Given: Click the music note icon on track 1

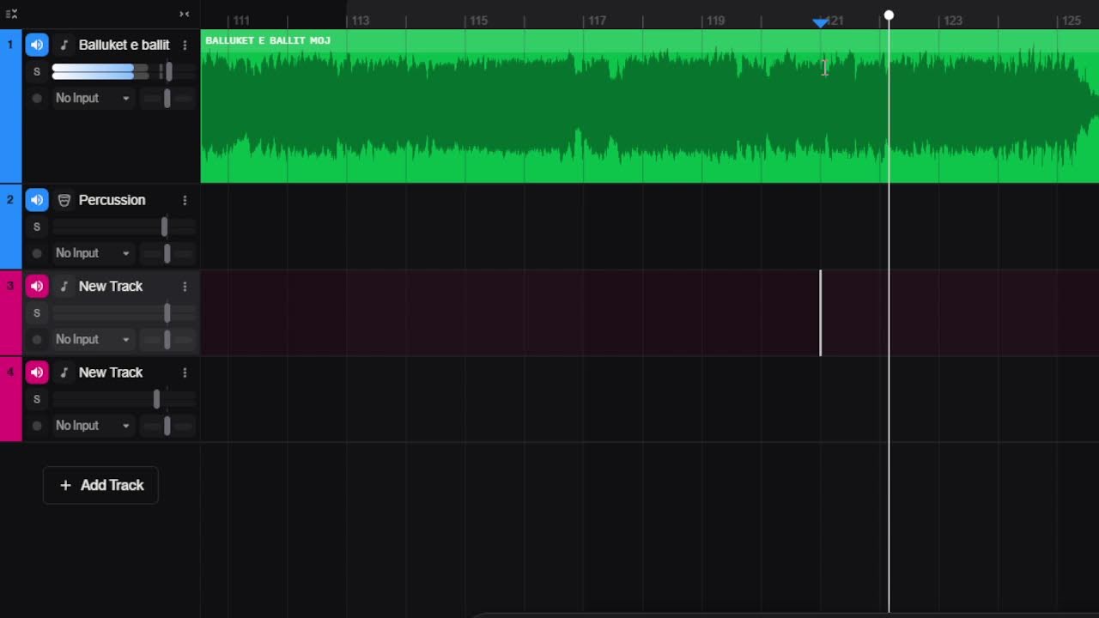Looking at the screenshot, I should [x=64, y=45].
